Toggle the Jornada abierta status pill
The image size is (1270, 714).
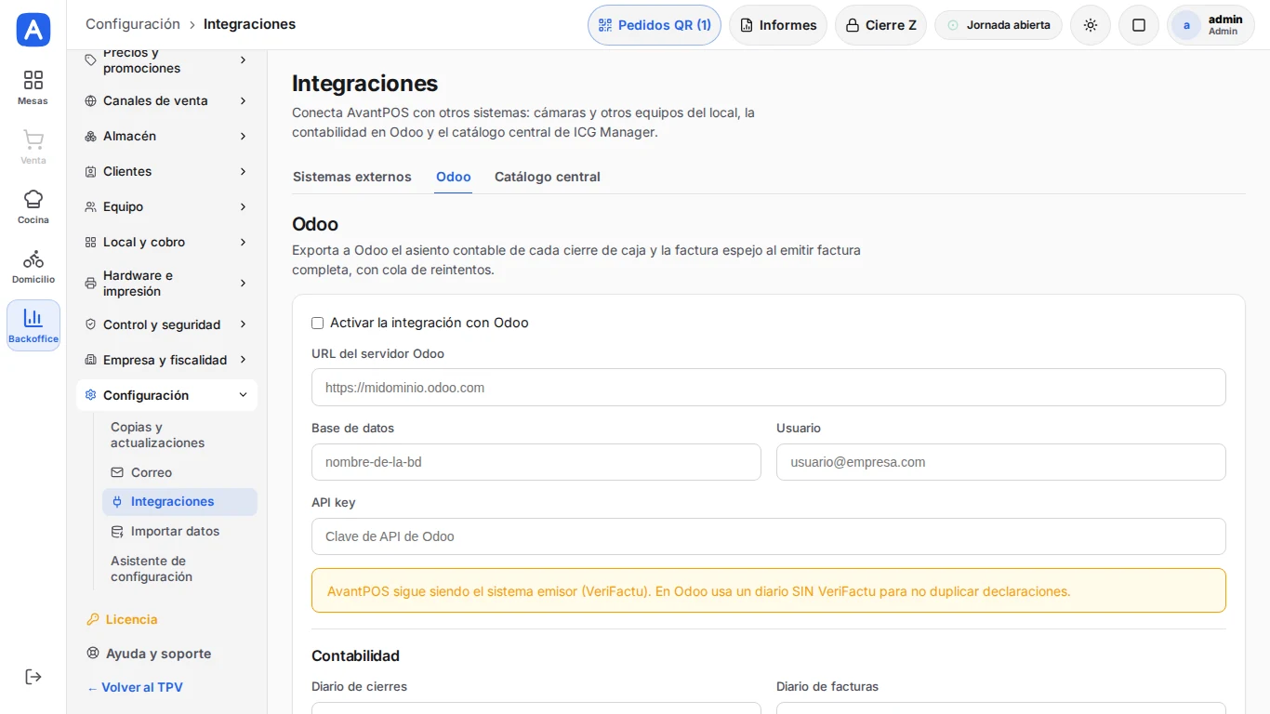[x=999, y=25]
